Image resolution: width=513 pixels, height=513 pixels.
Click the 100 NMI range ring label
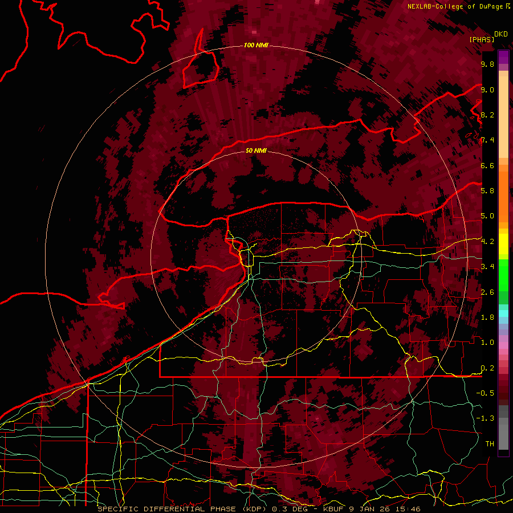point(256,45)
